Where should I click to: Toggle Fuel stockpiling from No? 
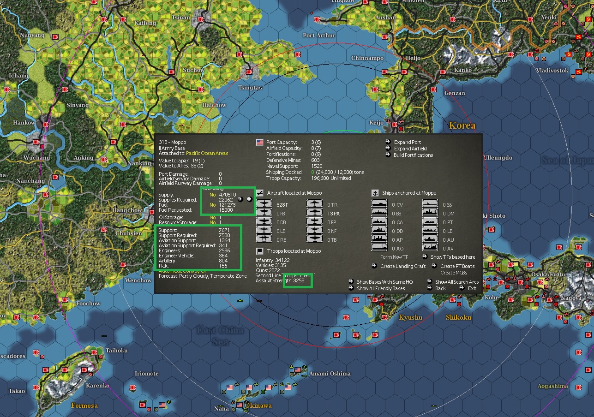(x=213, y=205)
